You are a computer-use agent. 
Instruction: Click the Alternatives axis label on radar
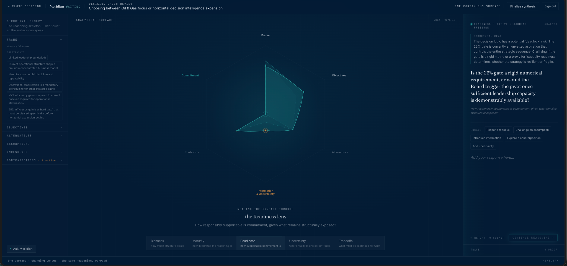(x=340, y=152)
